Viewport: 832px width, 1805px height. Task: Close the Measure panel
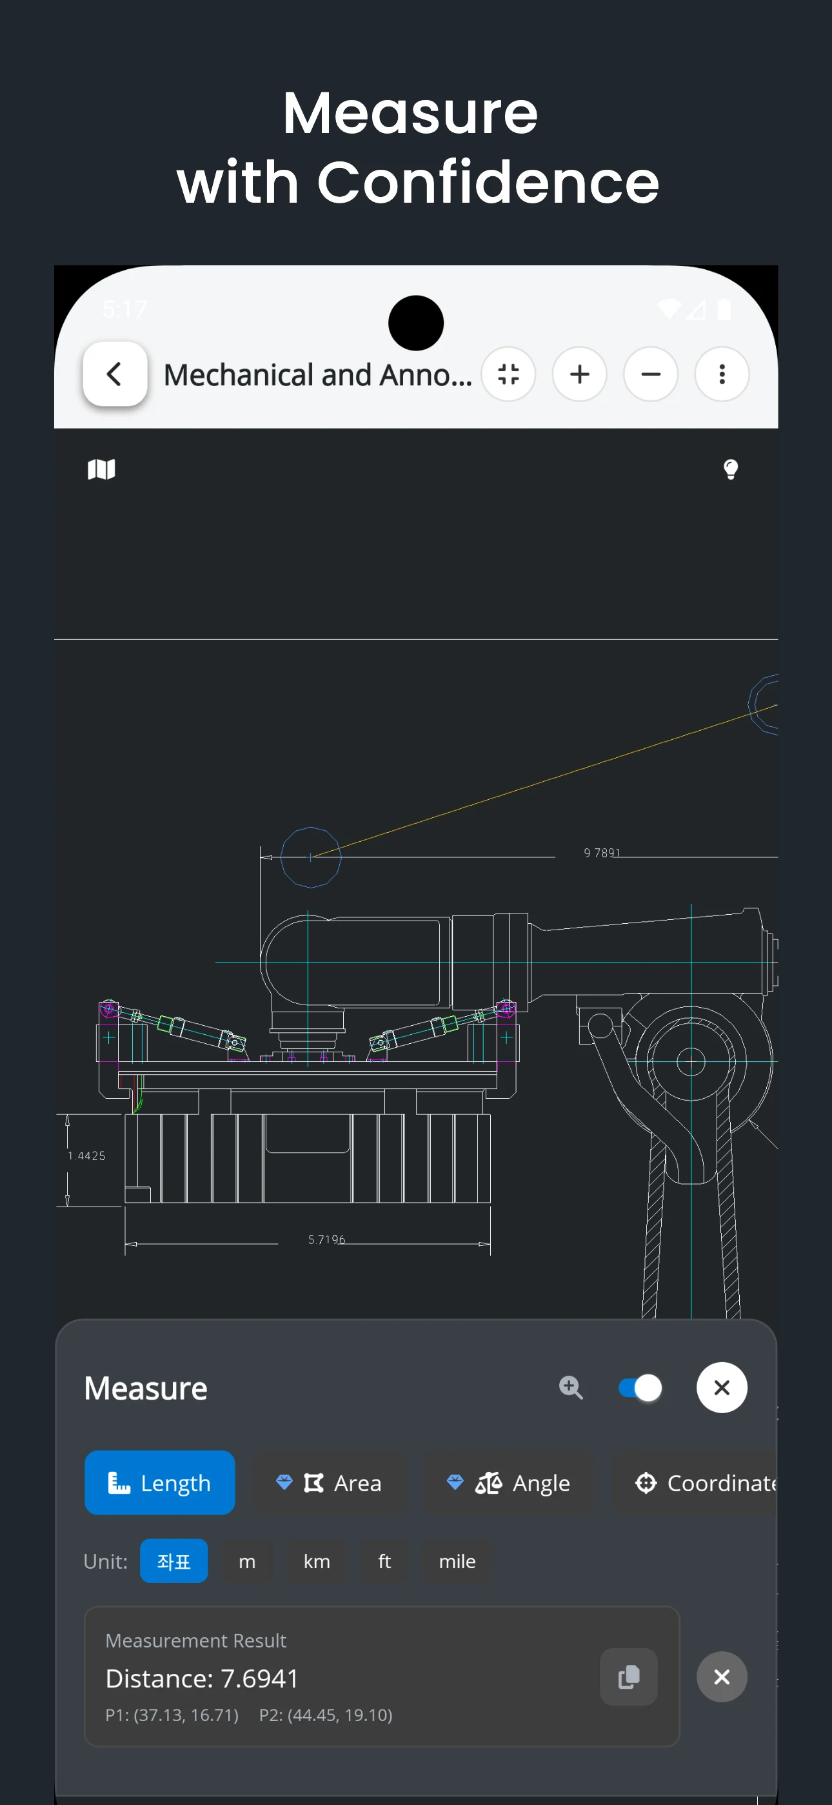[722, 1387]
